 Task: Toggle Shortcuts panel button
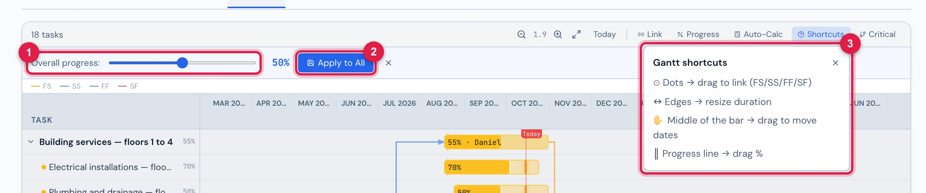[821, 34]
